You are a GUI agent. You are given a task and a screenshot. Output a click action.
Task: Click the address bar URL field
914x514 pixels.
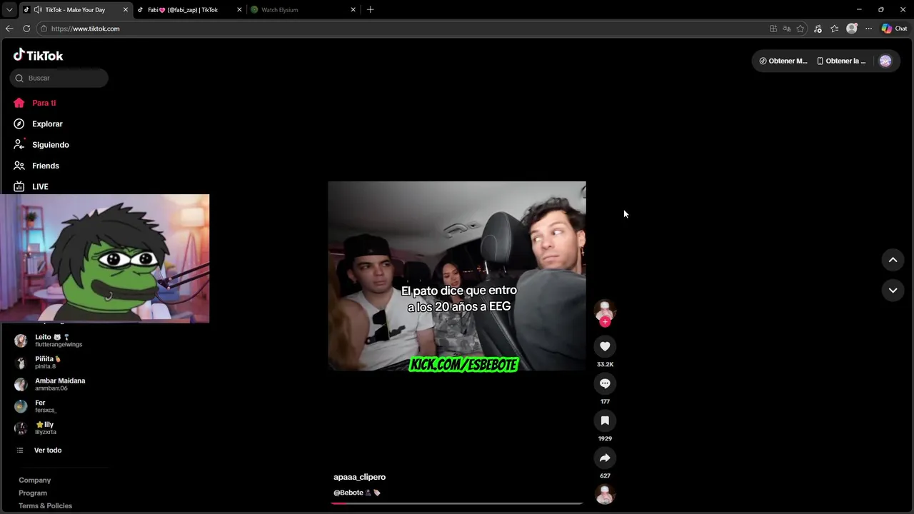click(400, 29)
